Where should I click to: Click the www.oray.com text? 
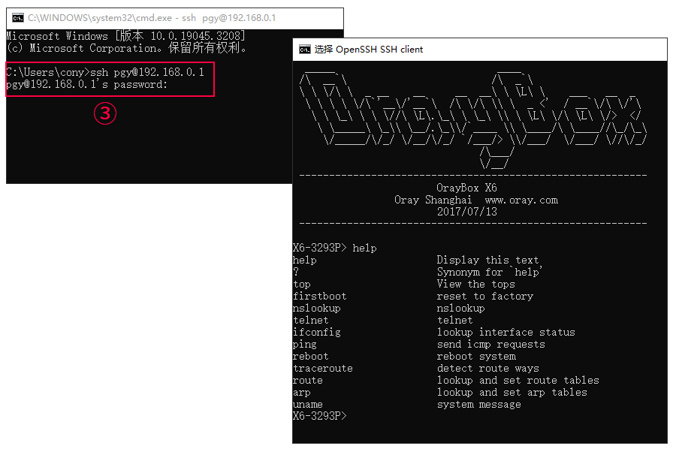[521, 200]
